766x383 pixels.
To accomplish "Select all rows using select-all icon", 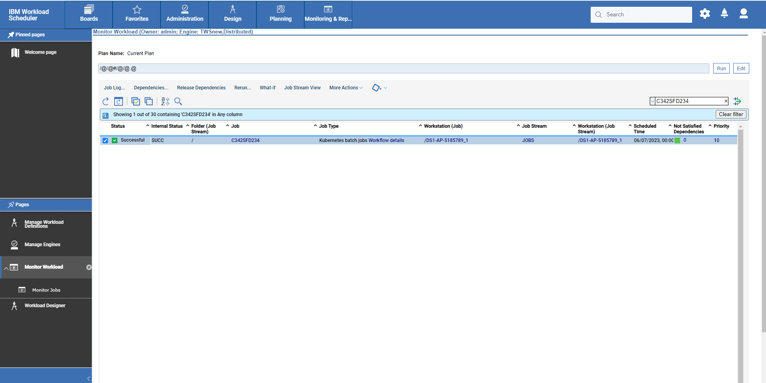I will [x=136, y=102].
